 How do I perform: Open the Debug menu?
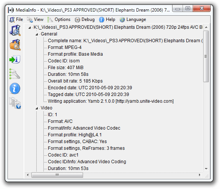(85, 19)
